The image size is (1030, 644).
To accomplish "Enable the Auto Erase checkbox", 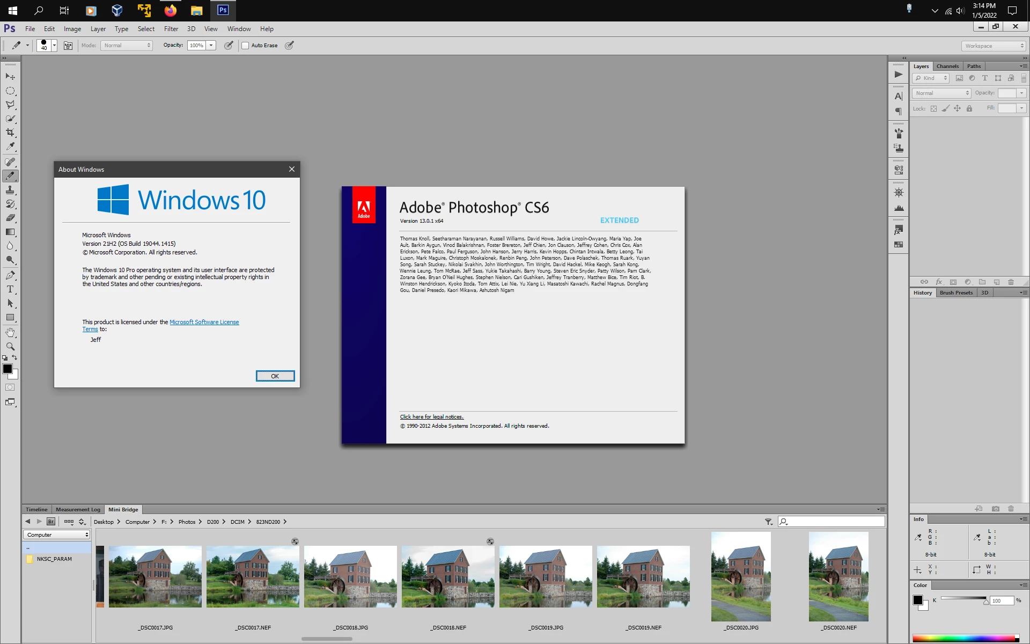I will 245,46.
